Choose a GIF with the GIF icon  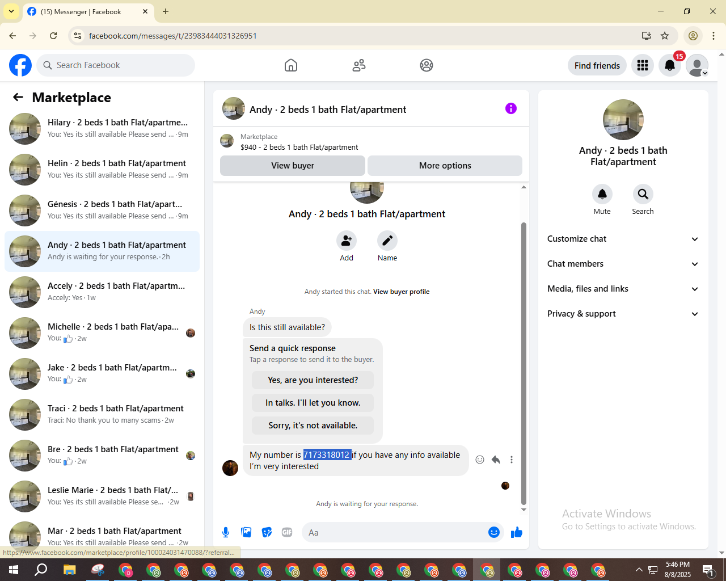pyautogui.click(x=287, y=532)
